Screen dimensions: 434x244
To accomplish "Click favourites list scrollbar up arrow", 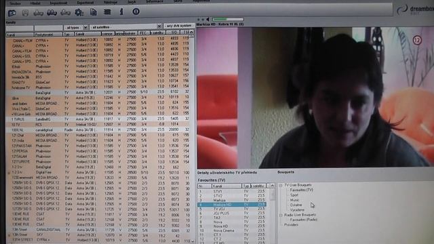I will [x=272, y=186].
